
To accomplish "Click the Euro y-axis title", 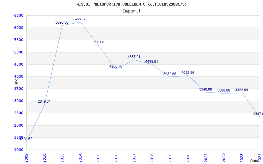I will pyautogui.click(x=16, y=82).
